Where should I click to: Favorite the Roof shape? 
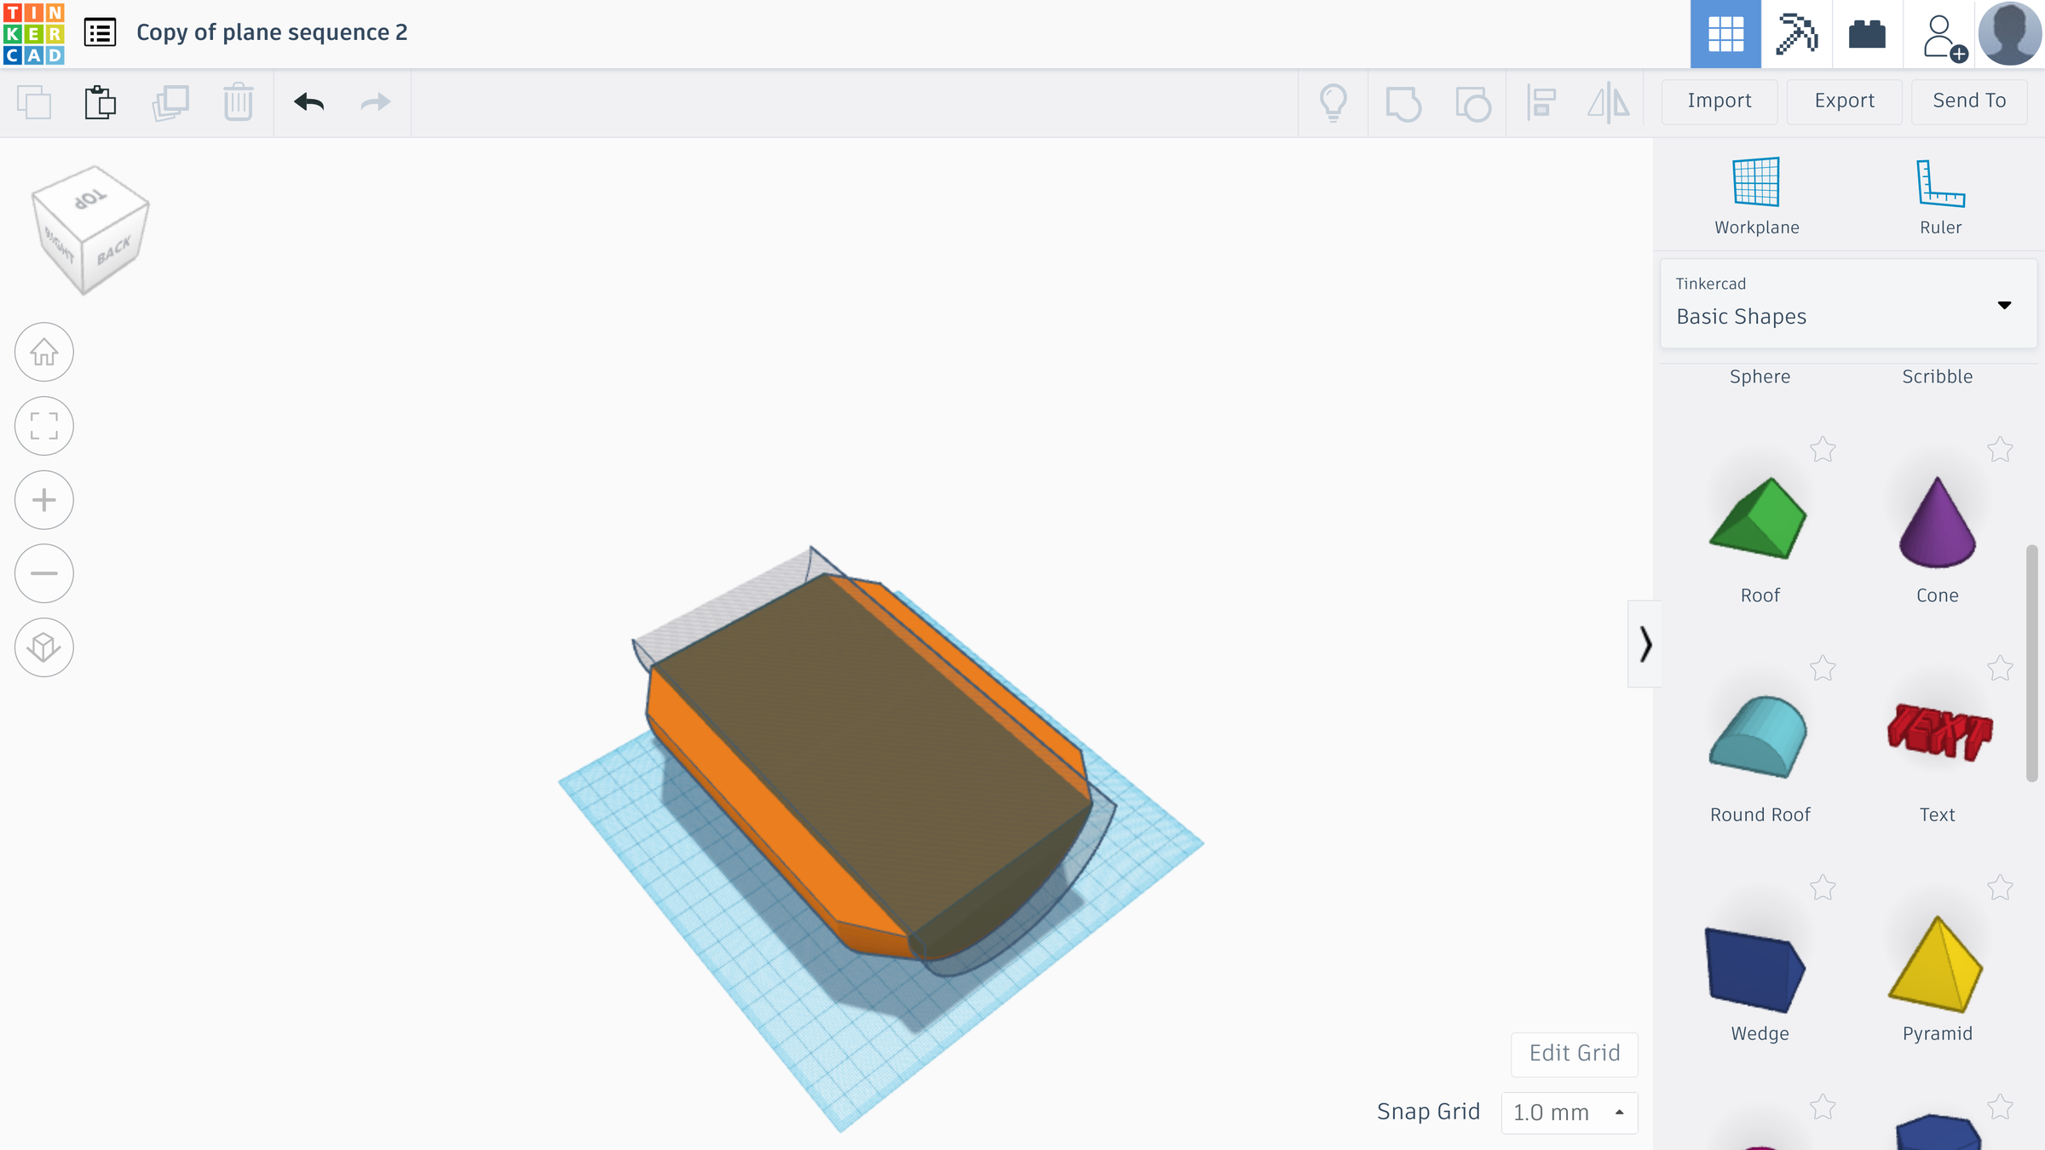[x=1823, y=449]
